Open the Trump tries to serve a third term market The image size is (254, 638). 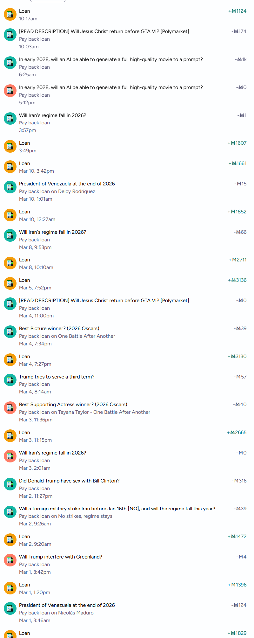[x=57, y=377]
